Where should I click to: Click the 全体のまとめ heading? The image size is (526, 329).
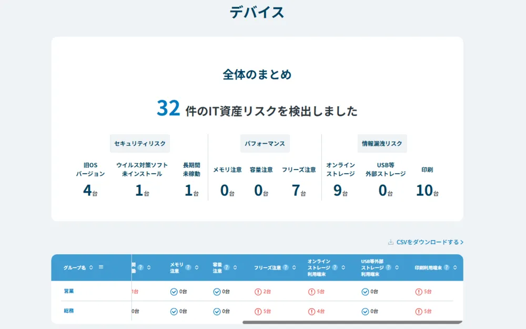pos(257,75)
